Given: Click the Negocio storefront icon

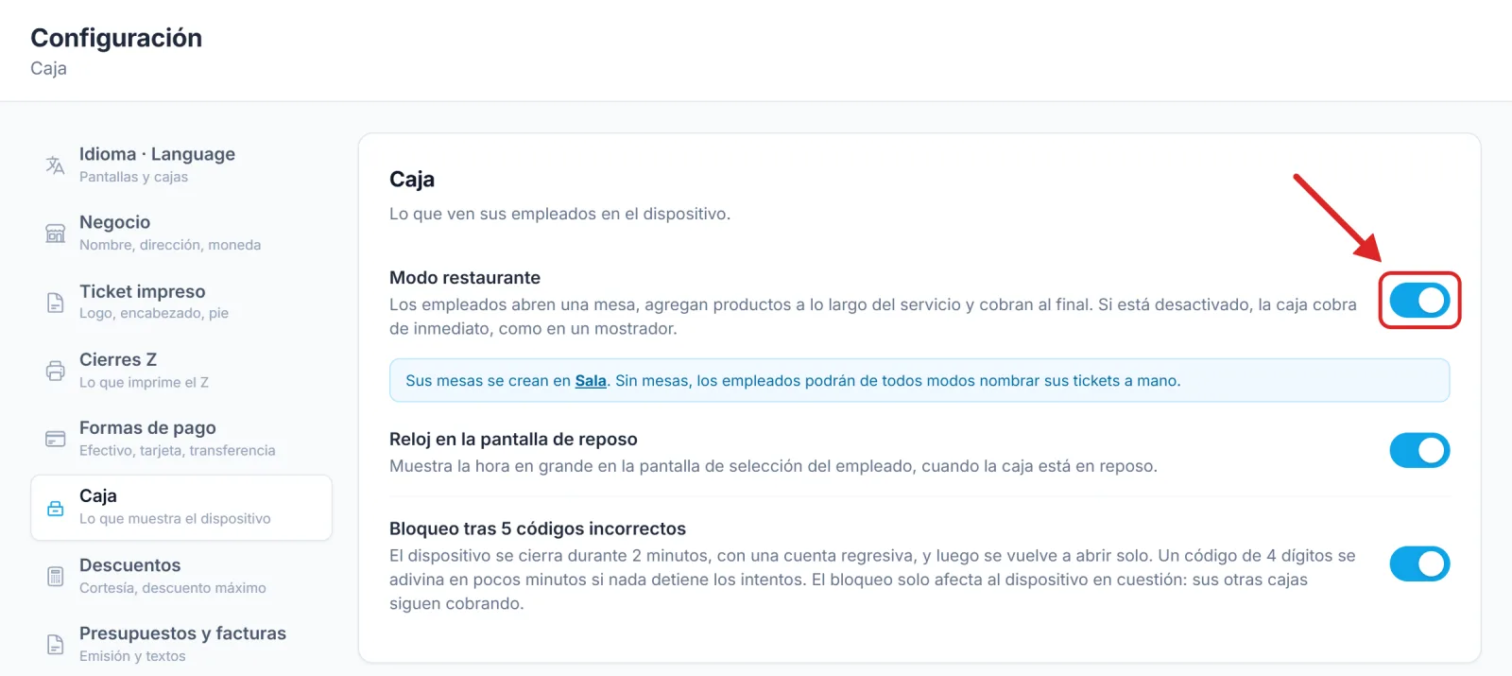Looking at the screenshot, I should tap(56, 234).
